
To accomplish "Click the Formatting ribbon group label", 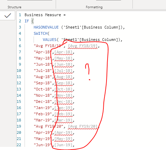I will coord(94,7).
